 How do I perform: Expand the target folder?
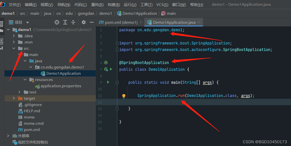pyautogui.click(x=14, y=98)
